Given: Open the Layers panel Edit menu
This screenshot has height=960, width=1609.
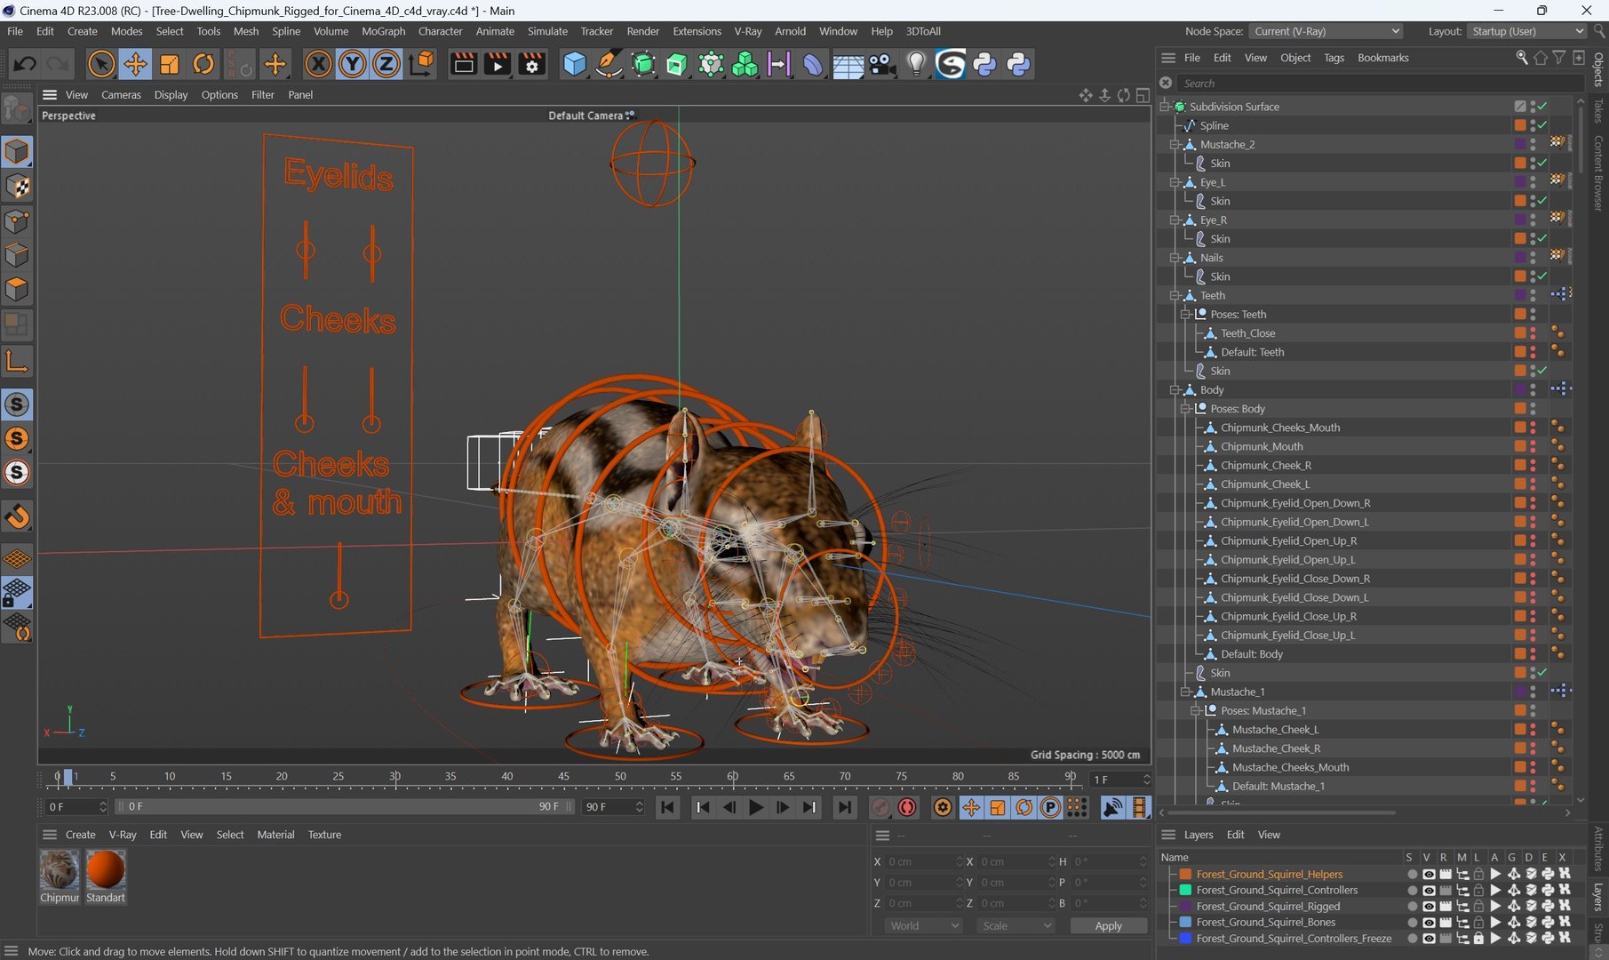Looking at the screenshot, I should [1235, 835].
